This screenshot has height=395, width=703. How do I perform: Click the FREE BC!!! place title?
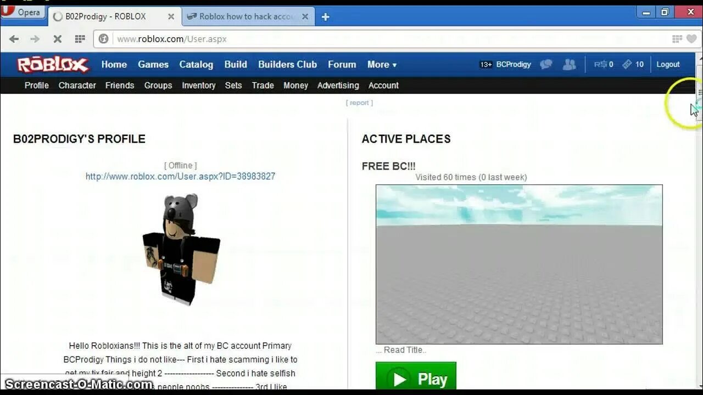click(388, 166)
